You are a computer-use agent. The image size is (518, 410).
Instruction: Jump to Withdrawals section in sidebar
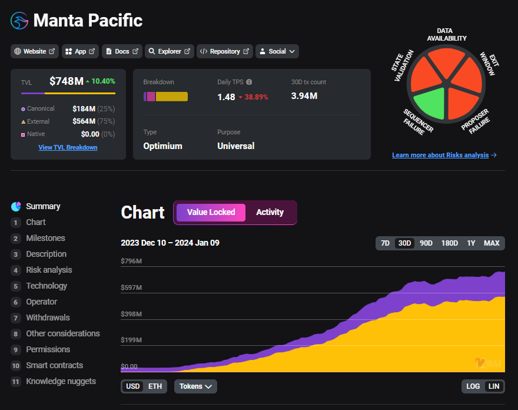point(48,318)
